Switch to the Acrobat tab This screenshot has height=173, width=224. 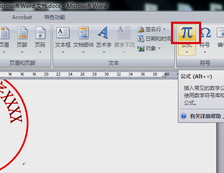click(x=22, y=17)
